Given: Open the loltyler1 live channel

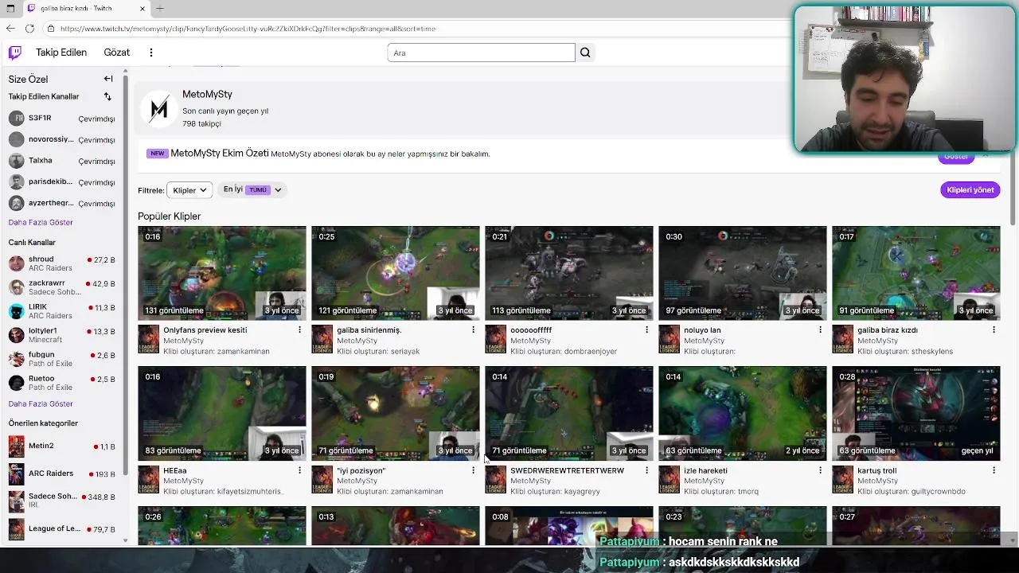Looking at the screenshot, I should [x=63, y=335].
